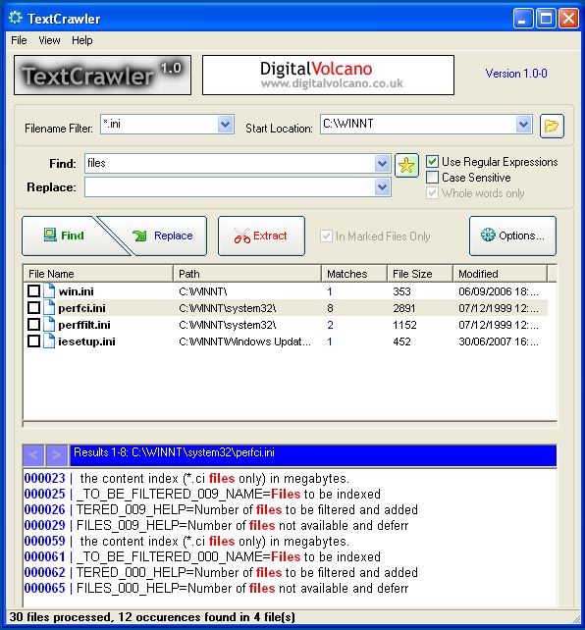The height and width of the screenshot is (630, 585).
Task: Click the file icon for perfci.ini
Action: coord(49,308)
